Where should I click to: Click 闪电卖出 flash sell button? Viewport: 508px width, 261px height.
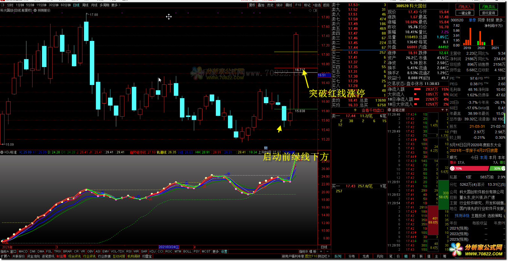[x=488, y=7]
